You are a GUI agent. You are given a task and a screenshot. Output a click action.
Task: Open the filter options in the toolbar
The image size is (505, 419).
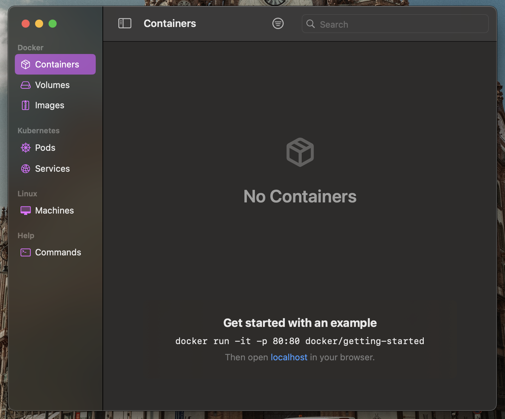pyautogui.click(x=278, y=24)
